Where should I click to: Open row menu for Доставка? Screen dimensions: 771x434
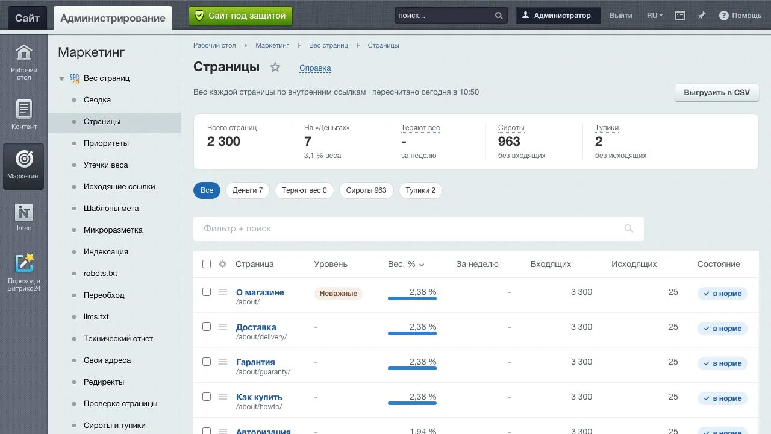click(x=223, y=327)
